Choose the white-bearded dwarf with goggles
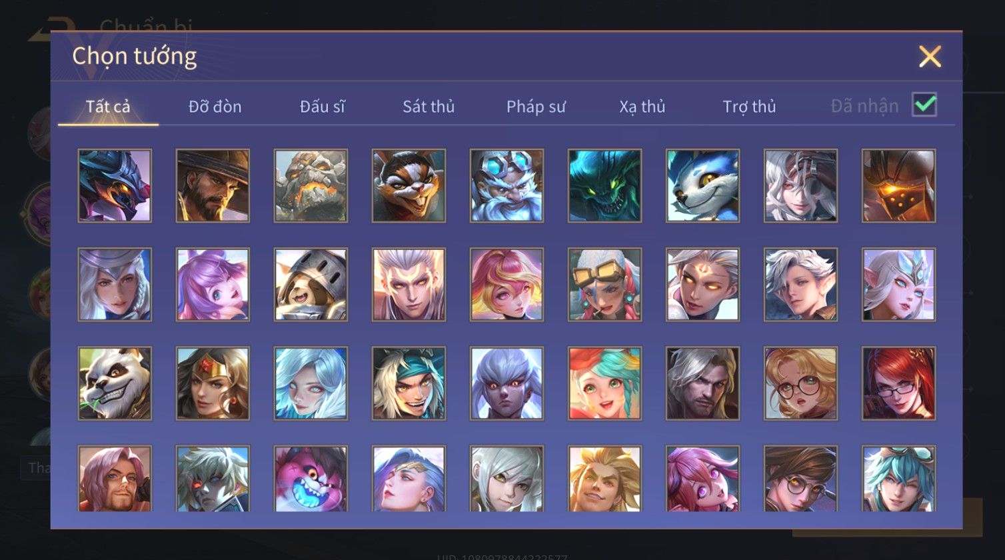Viewport: 1005px width, 560px height. coord(506,185)
